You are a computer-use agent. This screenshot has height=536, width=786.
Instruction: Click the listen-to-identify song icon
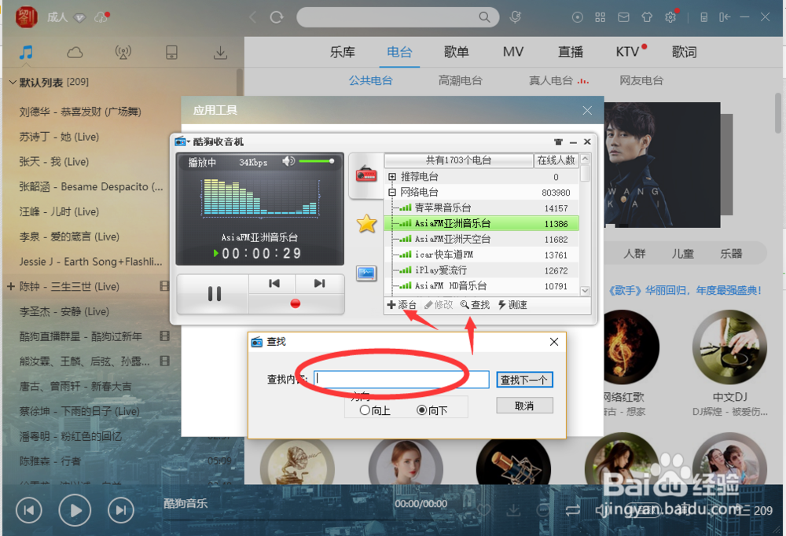click(x=516, y=17)
